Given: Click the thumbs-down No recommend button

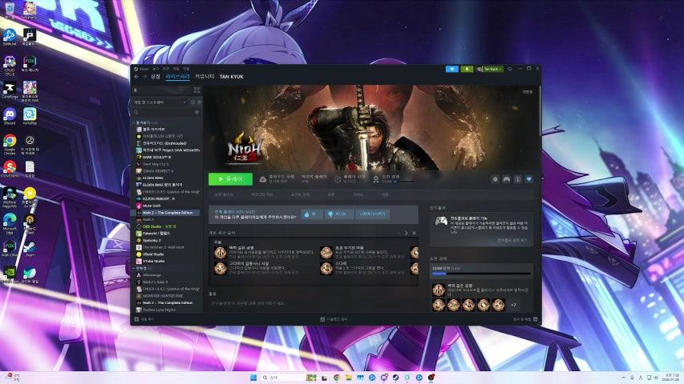Looking at the screenshot, I should (339, 214).
